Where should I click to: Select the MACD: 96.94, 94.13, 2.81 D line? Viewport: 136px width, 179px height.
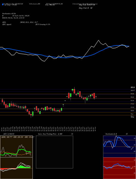click(x=13, y=18)
